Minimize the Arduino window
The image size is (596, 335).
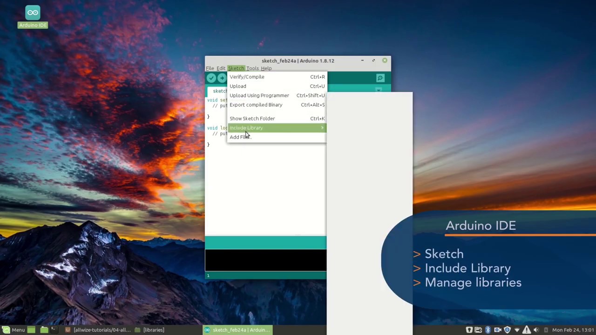click(x=362, y=60)
